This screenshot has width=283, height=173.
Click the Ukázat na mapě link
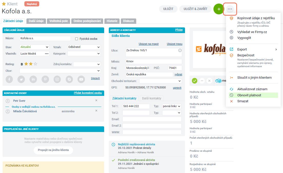(x=149, y=44)
